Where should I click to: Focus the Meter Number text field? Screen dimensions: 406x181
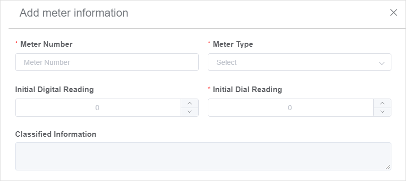[107, 62]
